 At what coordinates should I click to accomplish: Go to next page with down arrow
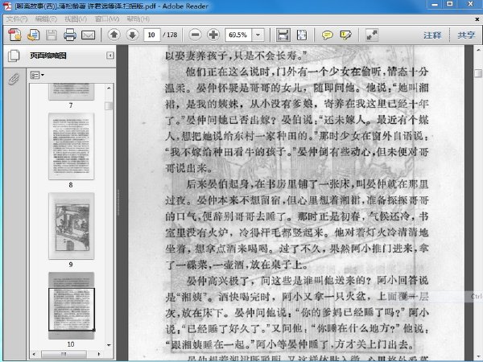point(133,35)
